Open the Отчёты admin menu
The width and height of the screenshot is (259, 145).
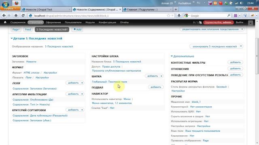[124, 23]
